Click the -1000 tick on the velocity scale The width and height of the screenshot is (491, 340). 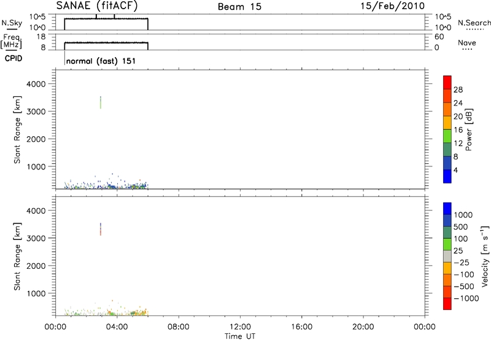[x=466, y=298]
